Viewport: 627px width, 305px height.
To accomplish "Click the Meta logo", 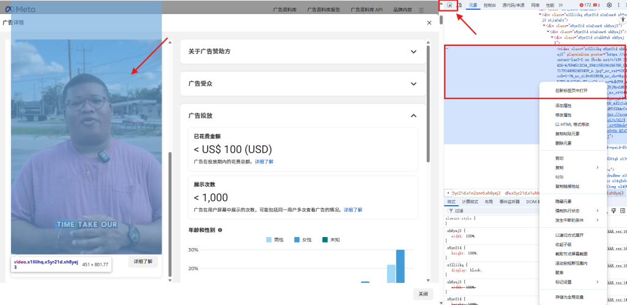I will tap(21, 10).
